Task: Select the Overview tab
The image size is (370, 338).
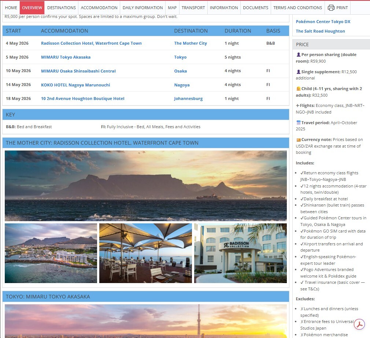Action: pos(32,8)
